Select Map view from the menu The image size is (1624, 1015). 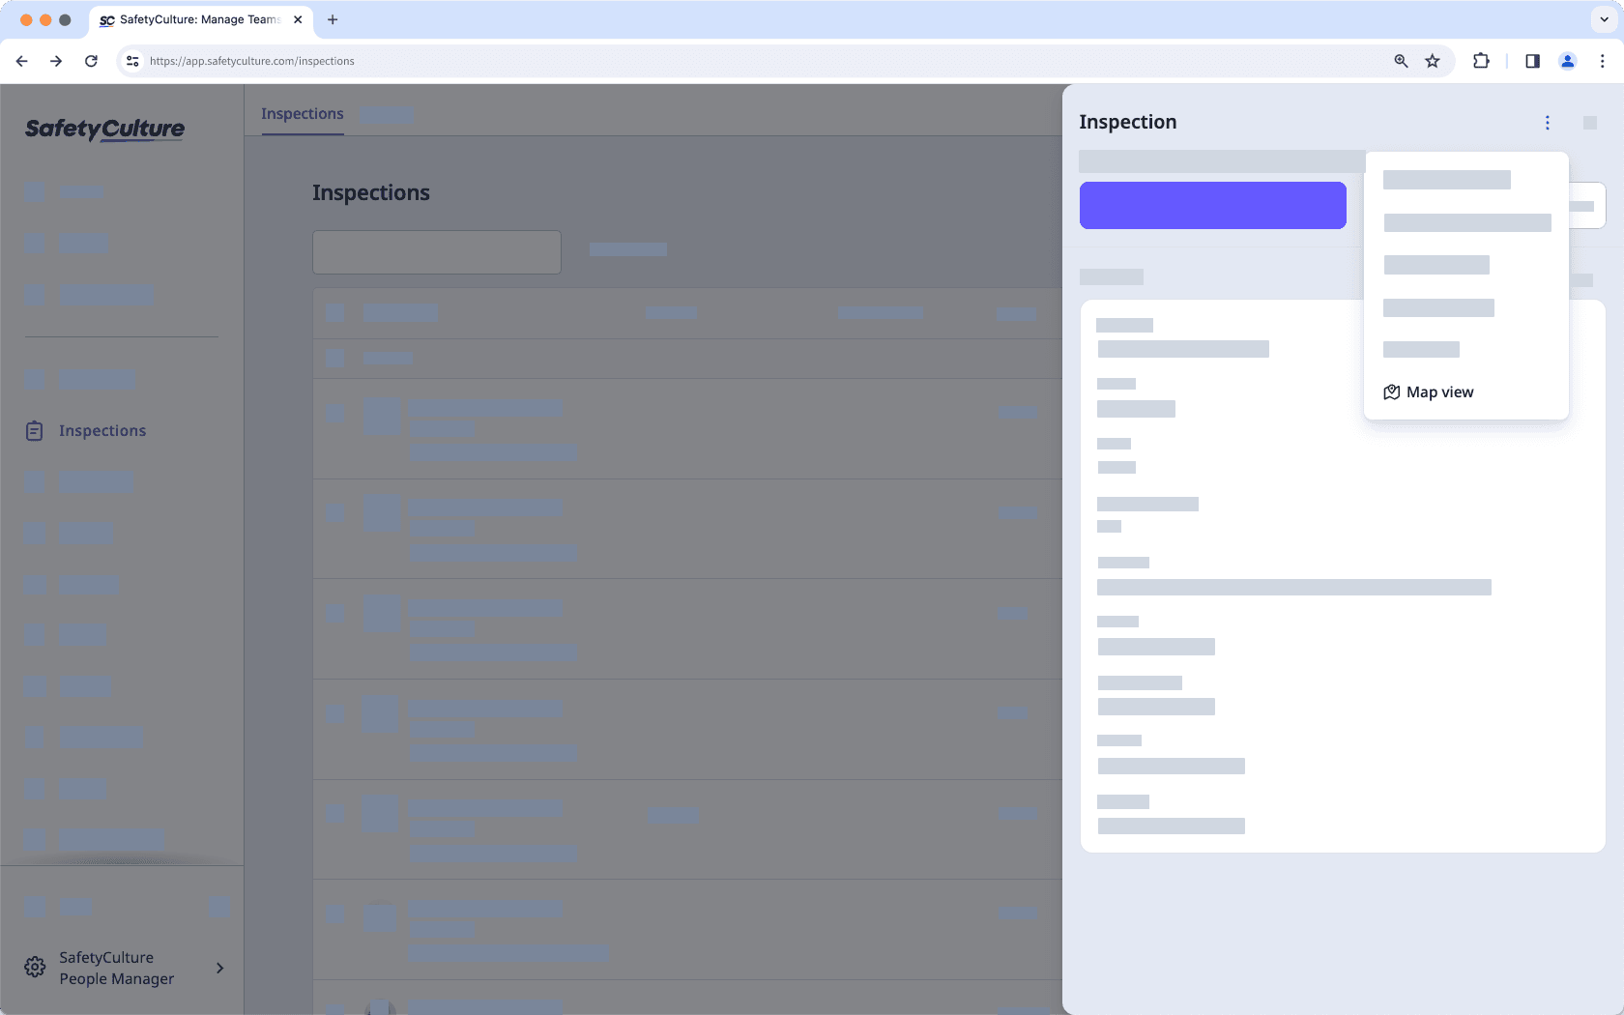click(x=1439, y=391)
